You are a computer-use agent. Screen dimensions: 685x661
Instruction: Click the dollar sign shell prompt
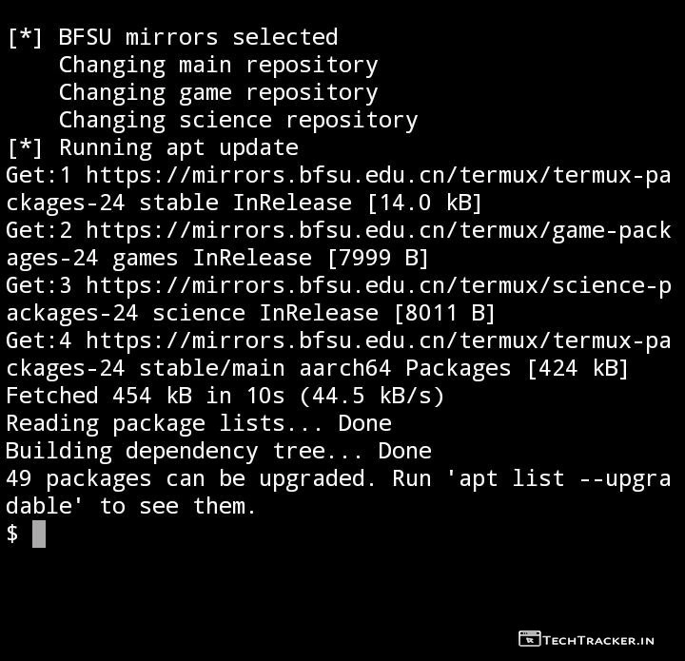pyautogui.click(x=12, y=534)
